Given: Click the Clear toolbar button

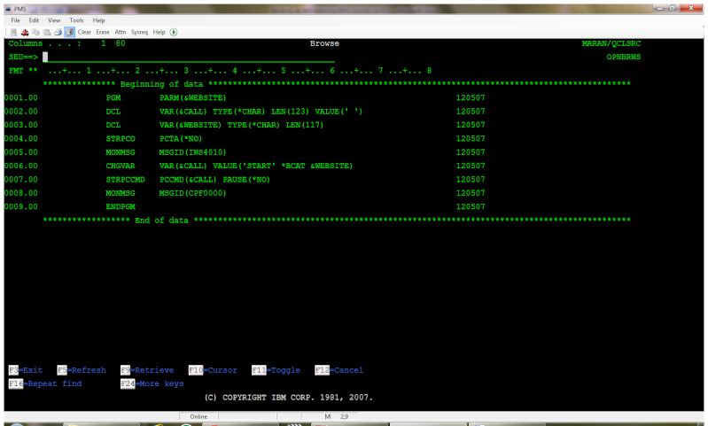Looking at the screenshot, I should [x=84, y=32].
